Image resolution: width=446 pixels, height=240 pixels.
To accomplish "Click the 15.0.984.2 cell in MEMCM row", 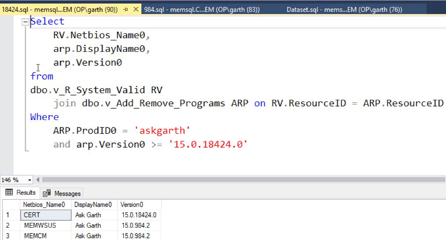I will (x=140, y=236).
